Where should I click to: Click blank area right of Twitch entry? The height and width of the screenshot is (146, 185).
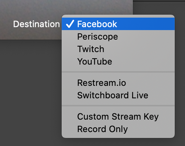pyautogui.click(x=139, y=49)
